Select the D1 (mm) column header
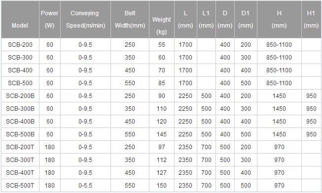The height and width of the screenshot is (193, 322). (246, 19)
